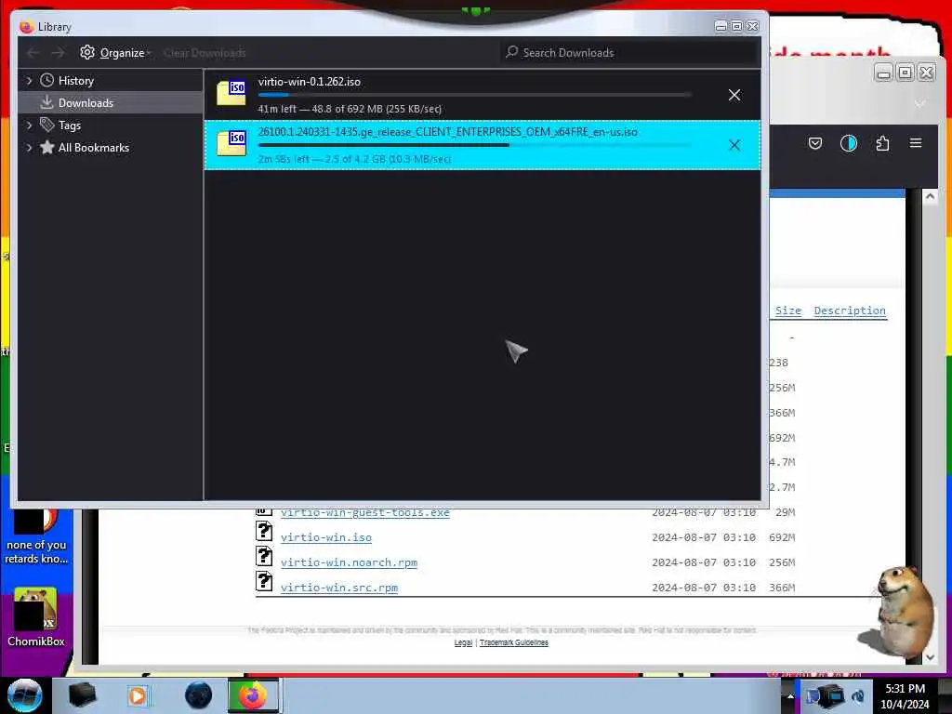Select the 26100.1.240331-1435 iso download name
Image resolution: width=952 pixels, height=714 pixels.
point(447,132)
